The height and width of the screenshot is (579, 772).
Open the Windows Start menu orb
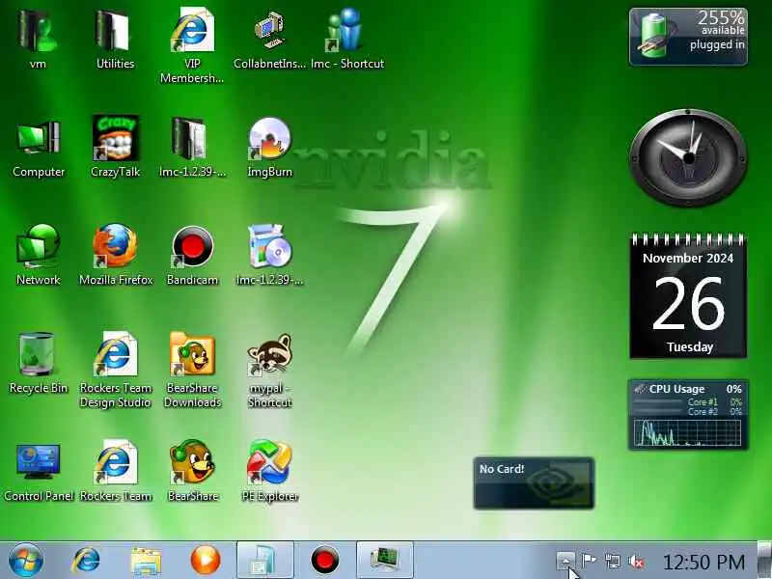coord(26,560)
